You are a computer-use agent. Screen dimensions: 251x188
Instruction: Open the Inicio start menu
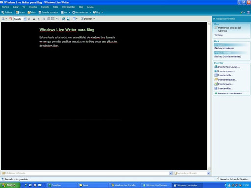(10, 185)
